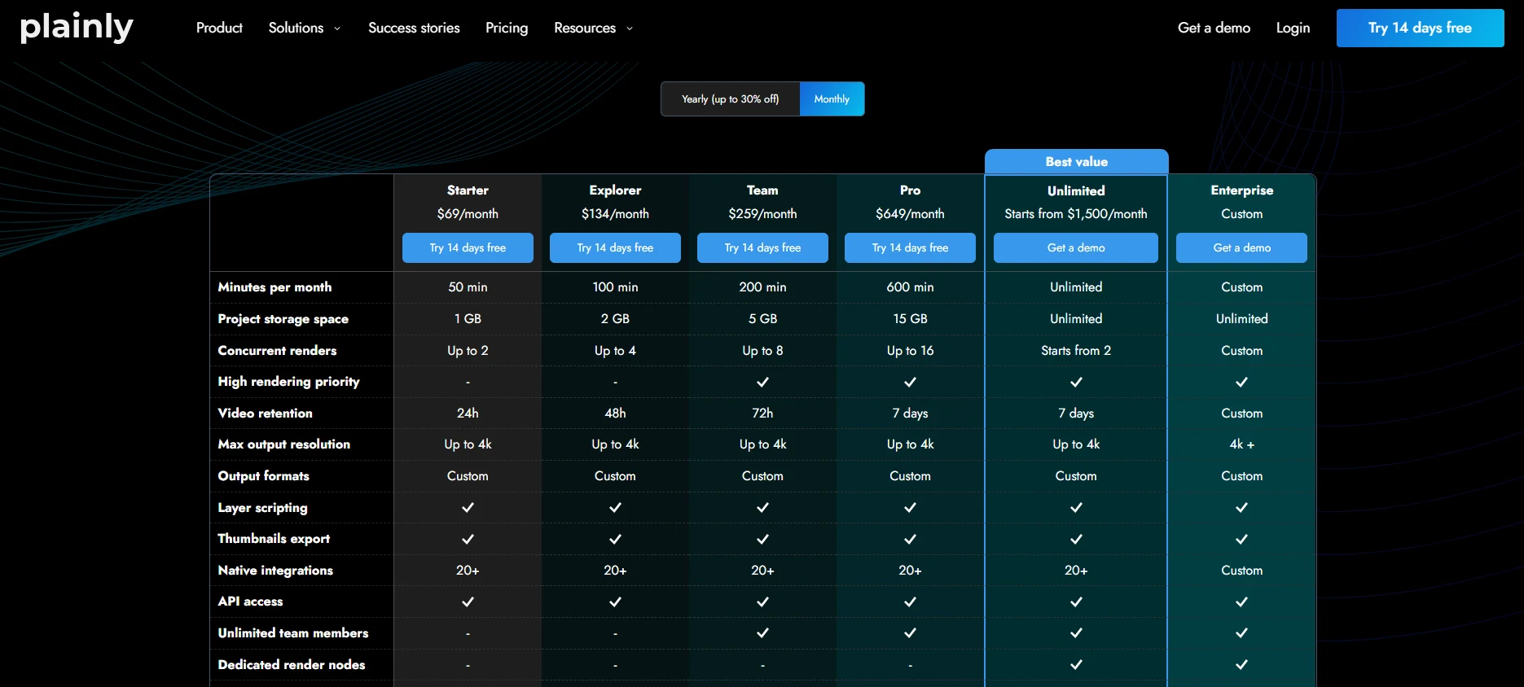The width and height of the screenshot is (1524, 687).
Task: Click Enterprise checkmark for Dedicated render nodes
Action: coord(1241,664)
